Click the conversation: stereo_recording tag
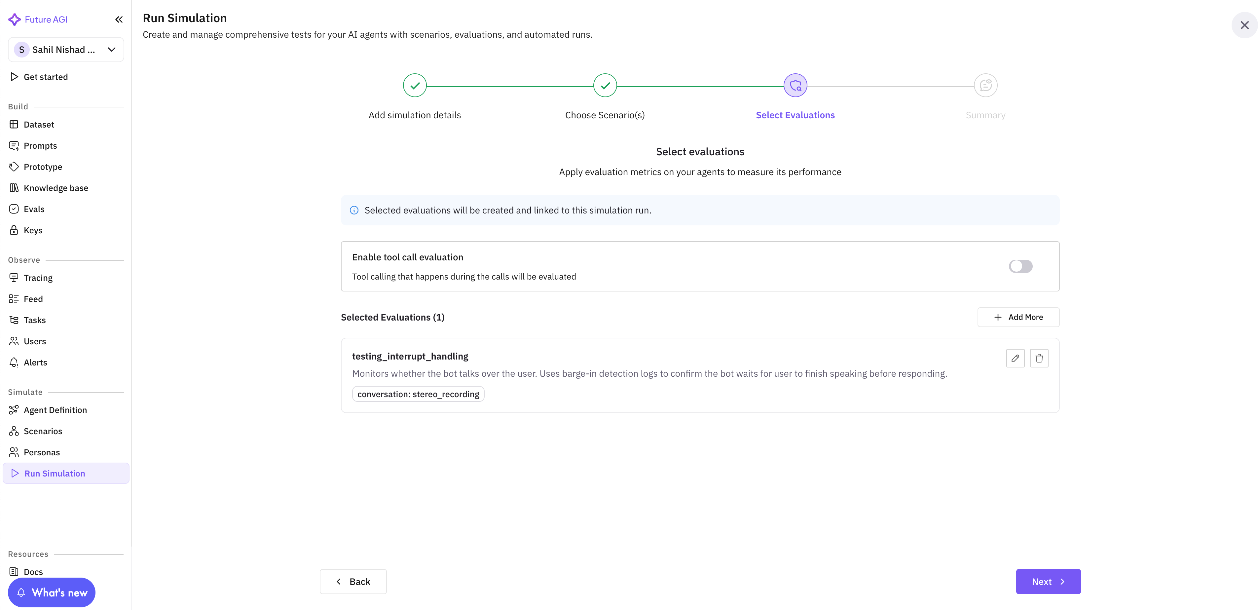 point(418,394)
